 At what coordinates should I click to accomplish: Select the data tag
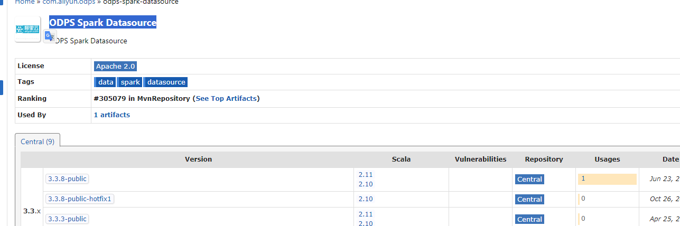point(106,82)
